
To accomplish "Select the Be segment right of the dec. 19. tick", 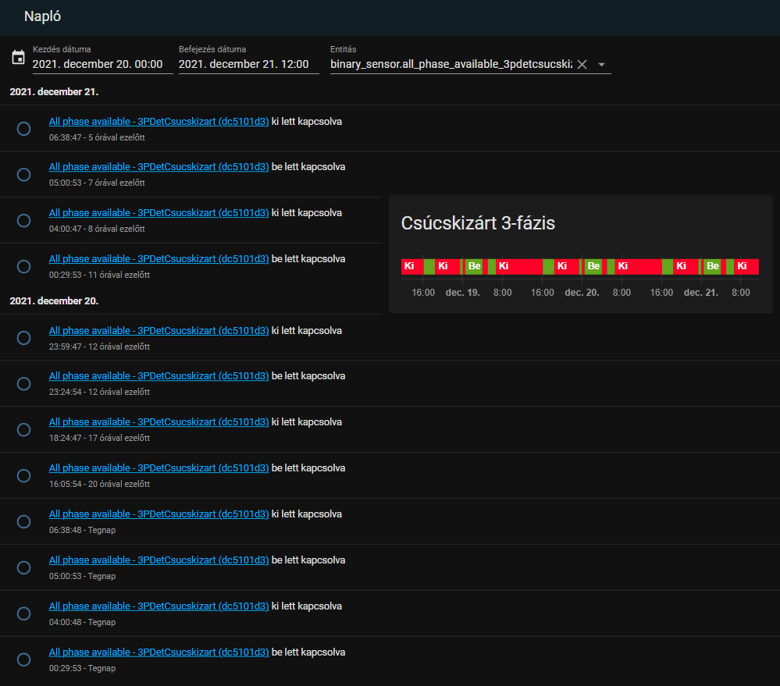I will click(474, 266).
